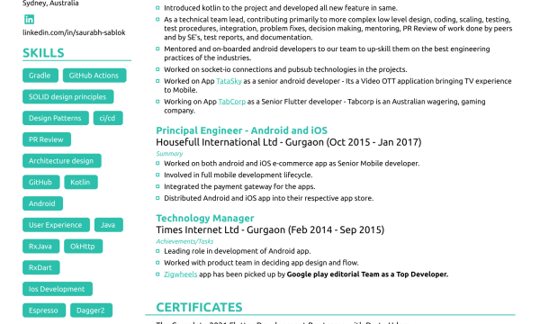
Task: Click 'As a technical team lead' bullet
Action: (x=338, y=28)
